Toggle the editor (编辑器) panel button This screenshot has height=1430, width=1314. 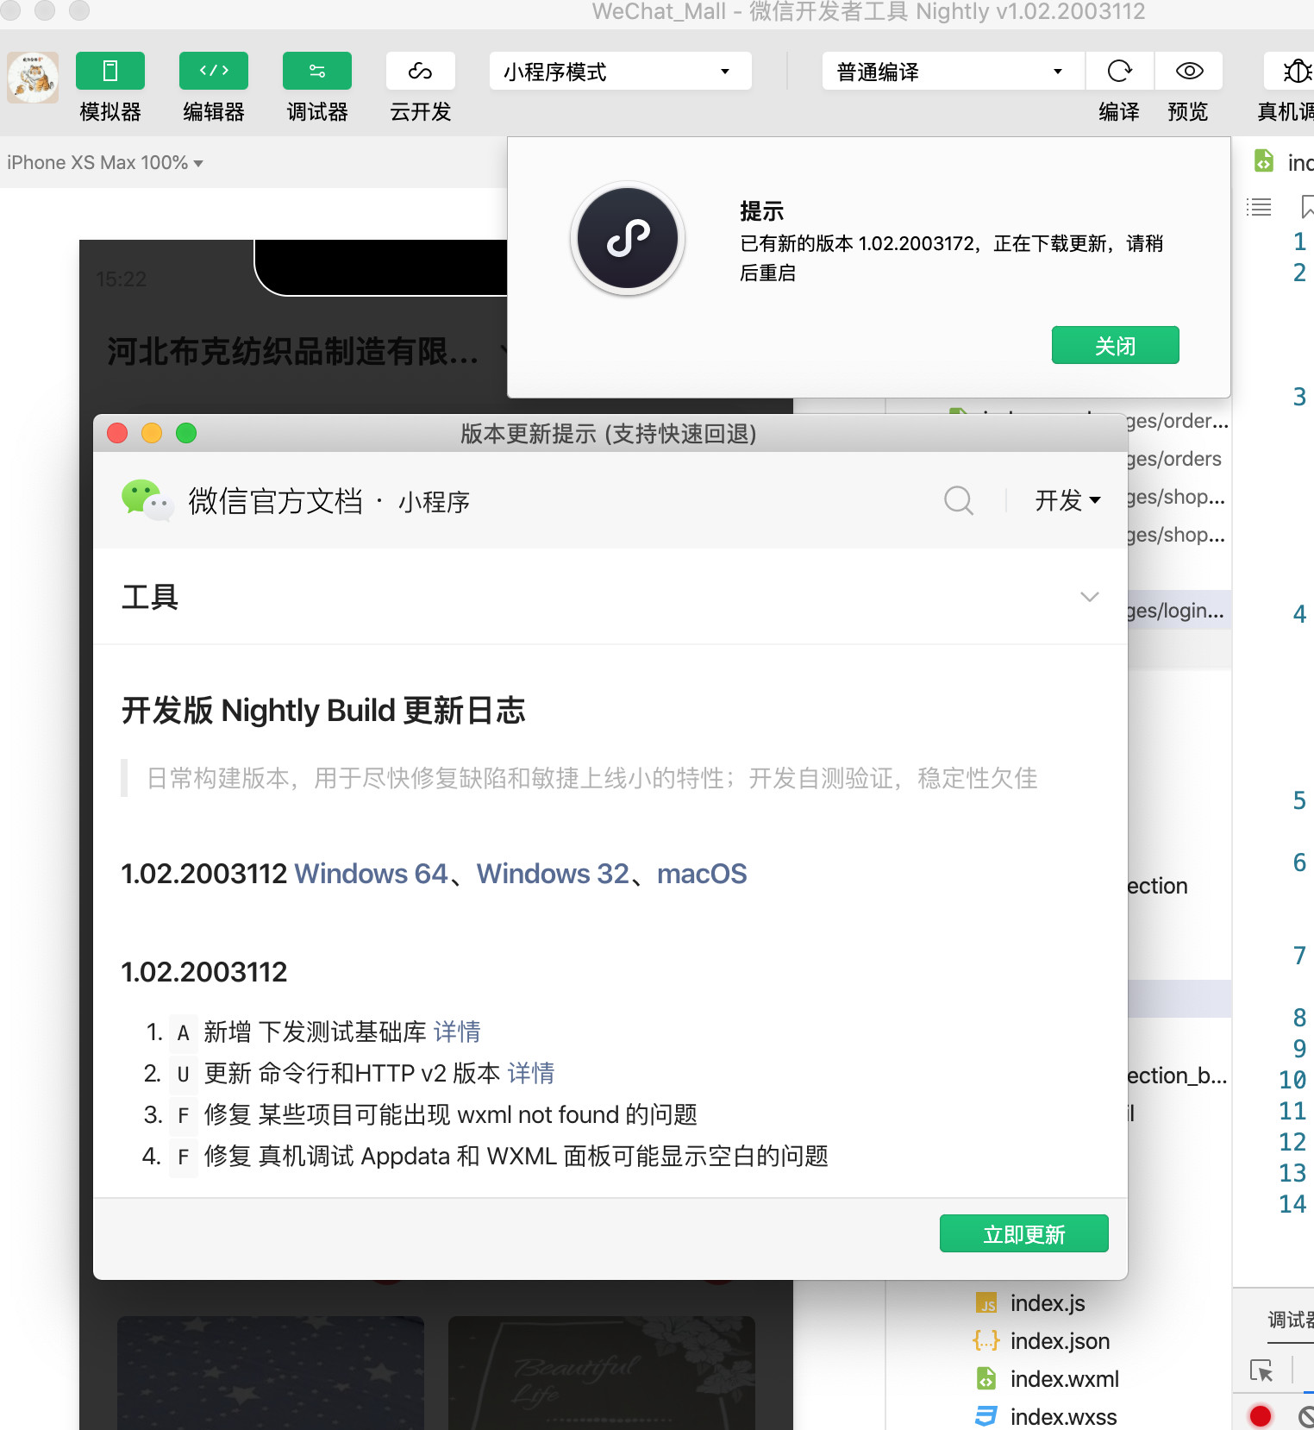click(214, 71)
